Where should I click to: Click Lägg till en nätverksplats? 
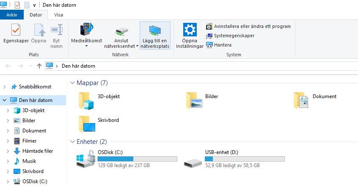pos(155,36)
